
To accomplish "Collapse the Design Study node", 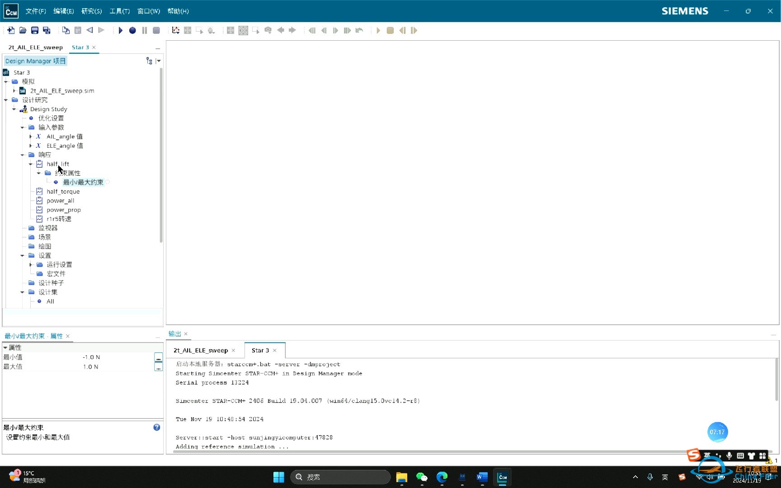I will pyautogui.click(x=14, y=109).
